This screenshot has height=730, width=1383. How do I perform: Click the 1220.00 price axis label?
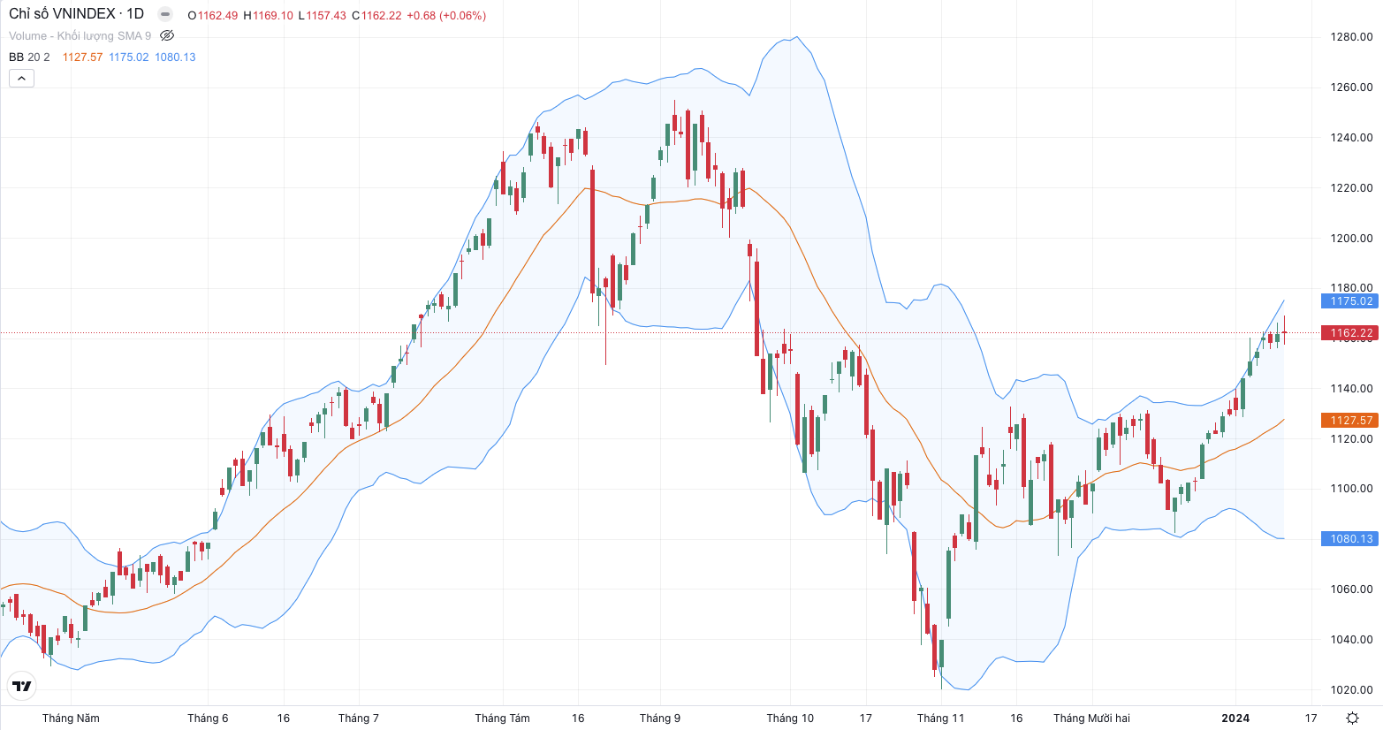click(1352, 187)
